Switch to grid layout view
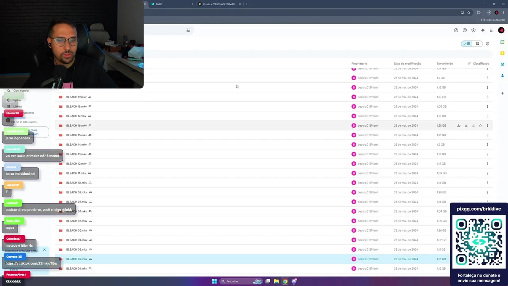 (477, 44)
